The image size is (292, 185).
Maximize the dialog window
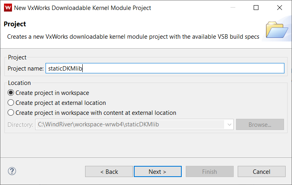(x=256, y=8)
